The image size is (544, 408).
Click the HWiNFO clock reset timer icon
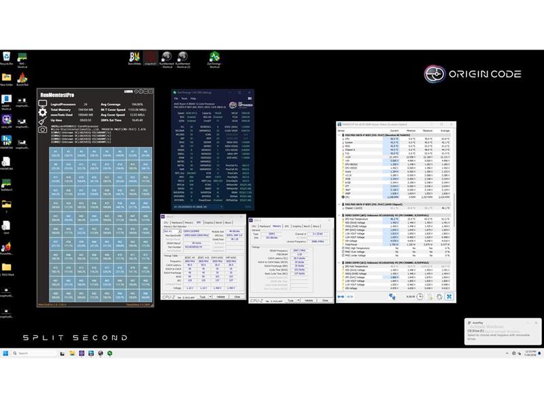420,296
